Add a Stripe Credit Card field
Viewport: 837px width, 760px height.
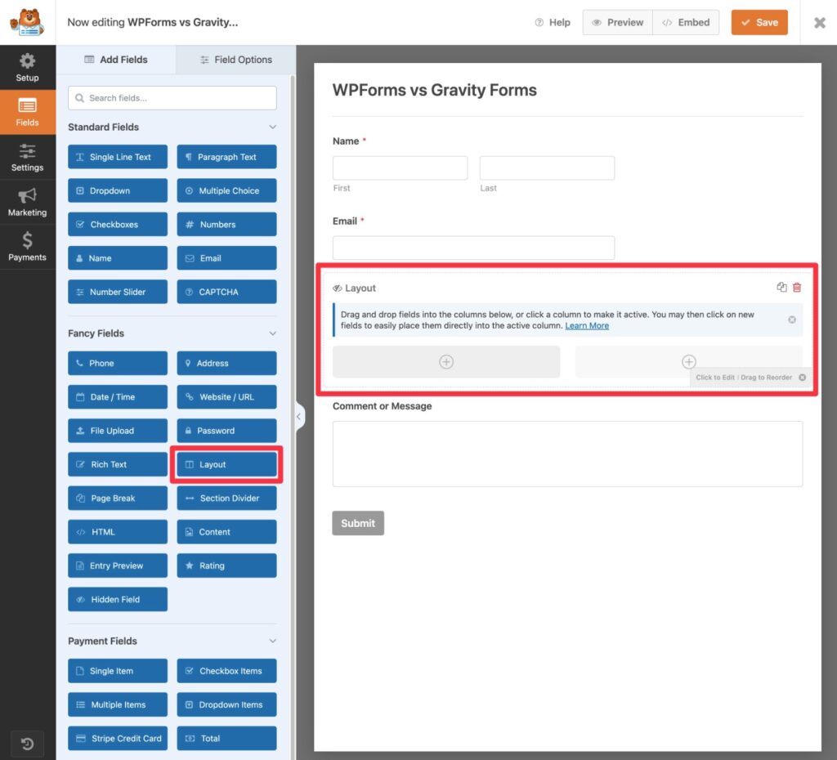click(117, 738)
